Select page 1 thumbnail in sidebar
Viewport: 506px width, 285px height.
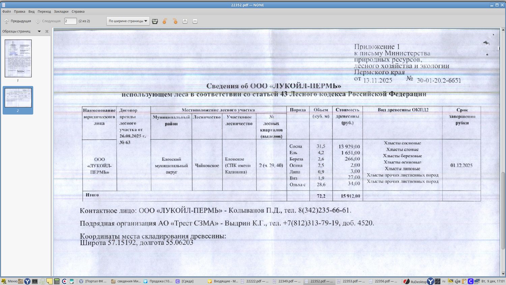[18, 58]
